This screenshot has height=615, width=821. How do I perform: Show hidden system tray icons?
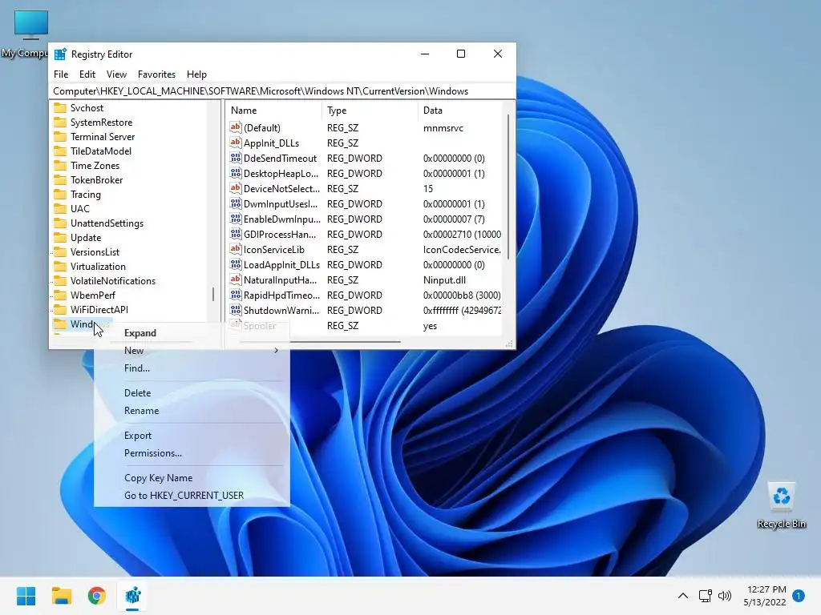[x=683, y=596]
